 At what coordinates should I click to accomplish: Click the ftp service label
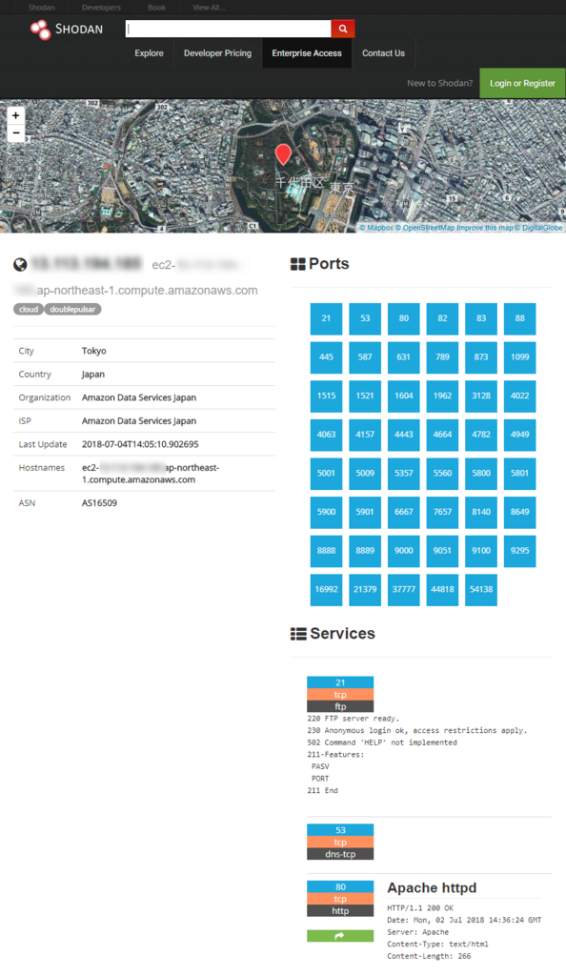[340, 706]
